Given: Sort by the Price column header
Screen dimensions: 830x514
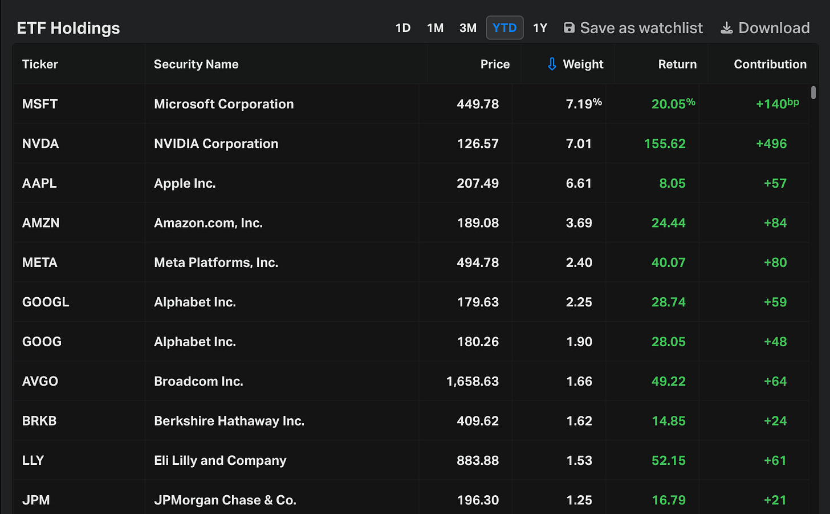Looking at the screenshot, I should click(x=495, y=64).
